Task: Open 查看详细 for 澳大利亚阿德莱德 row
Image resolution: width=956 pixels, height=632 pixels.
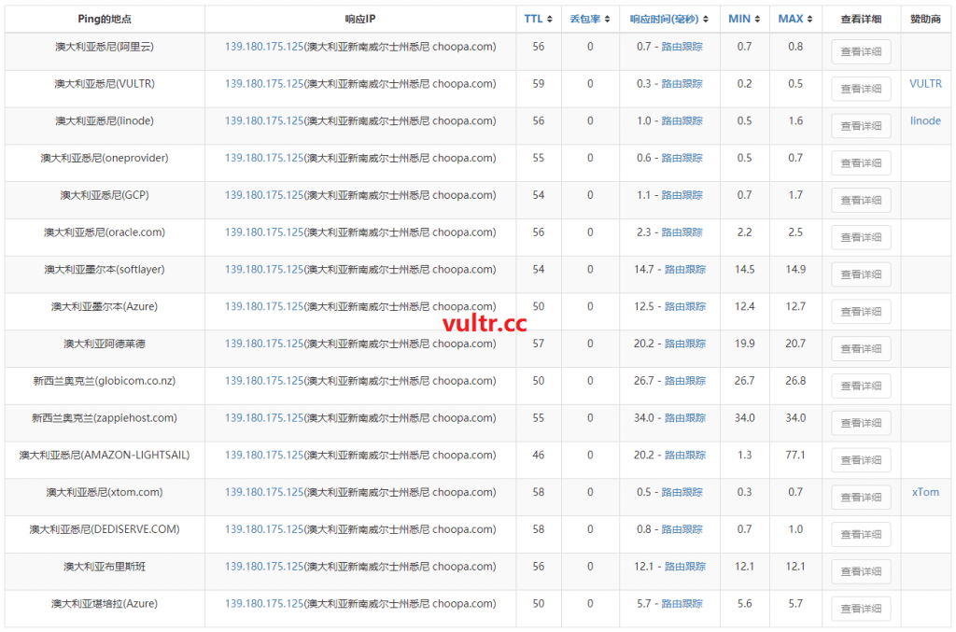Action: [x=861, y=349]
